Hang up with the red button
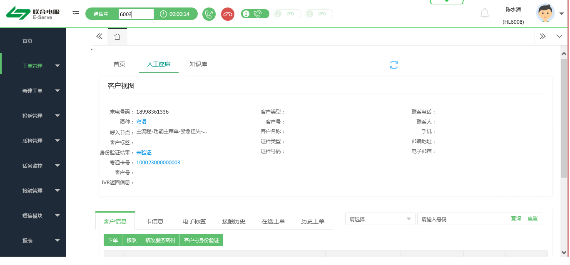 [x=227, y=14]
